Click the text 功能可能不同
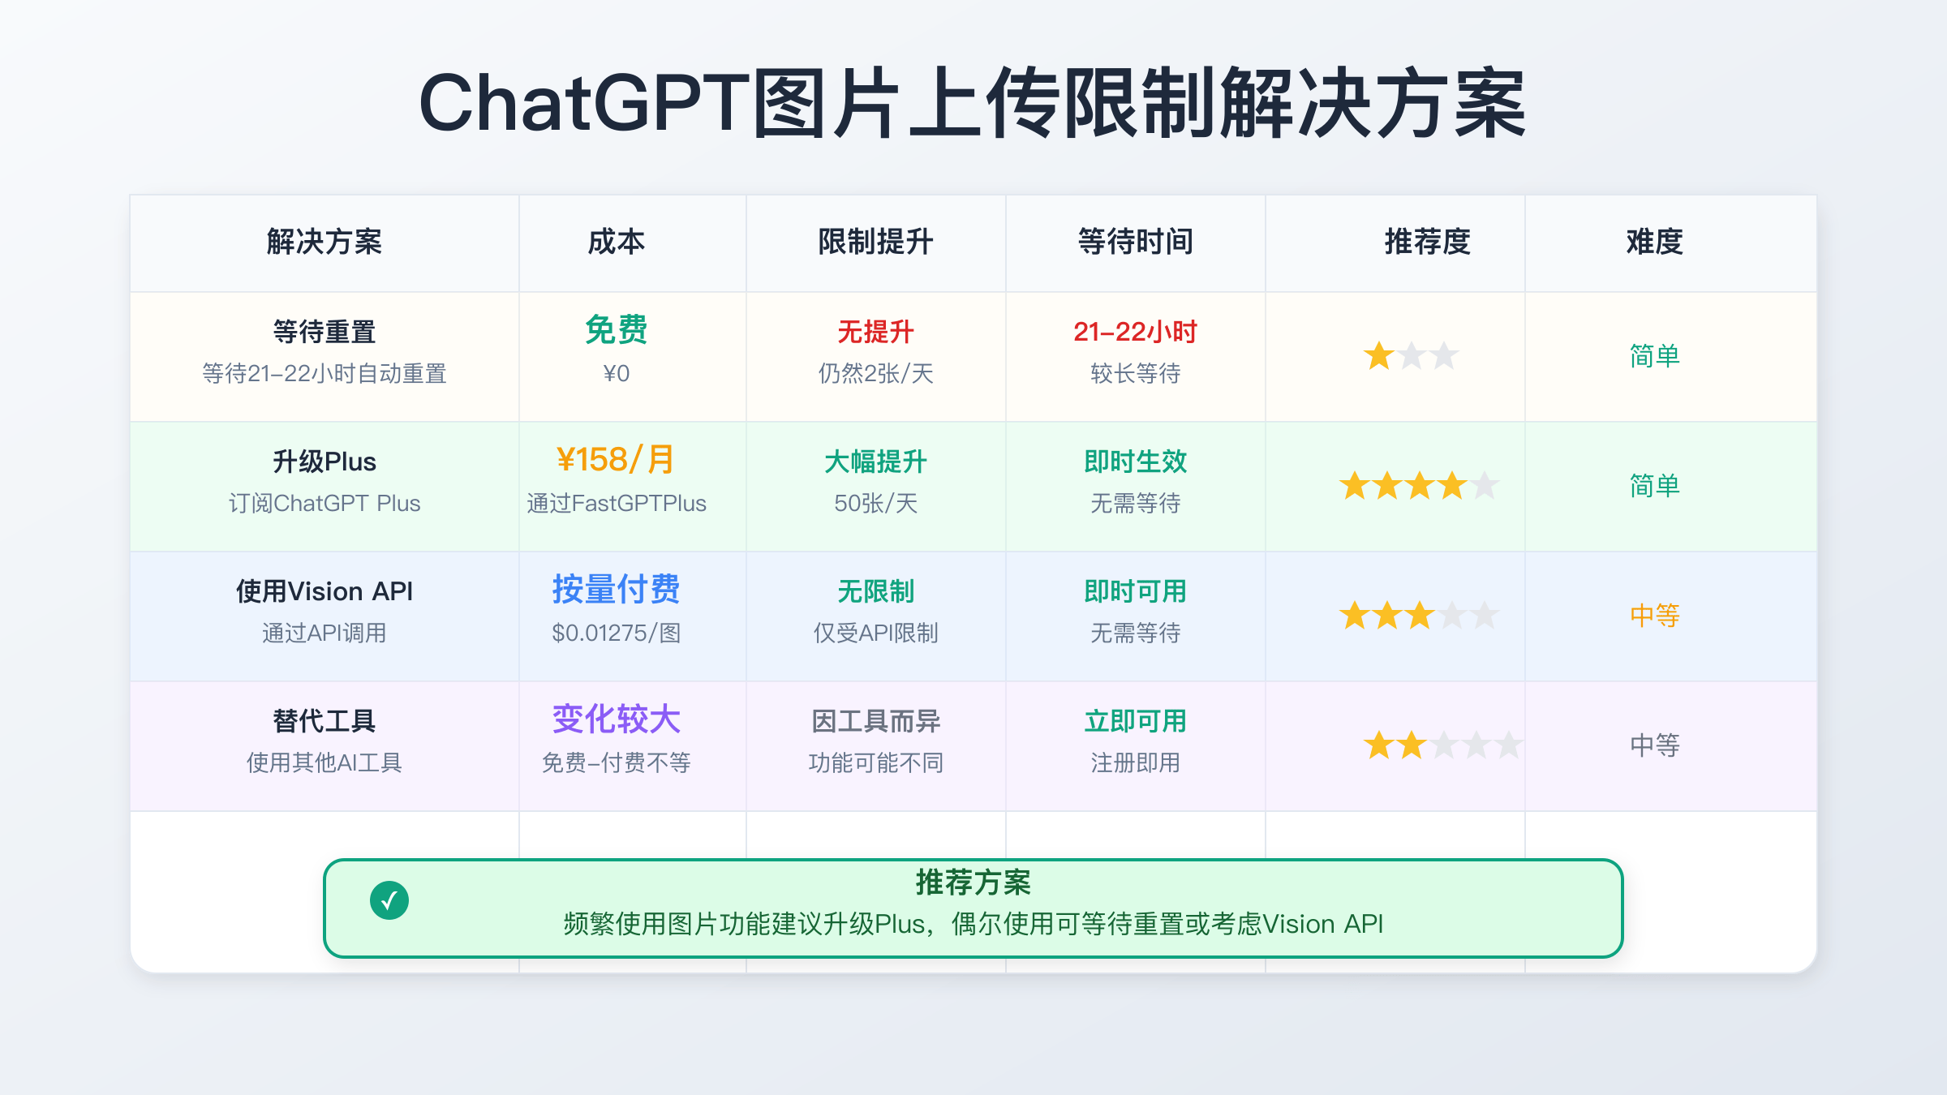This screenshot has width=1947, height=1095. pyautogui.click(x=876, y=762)
